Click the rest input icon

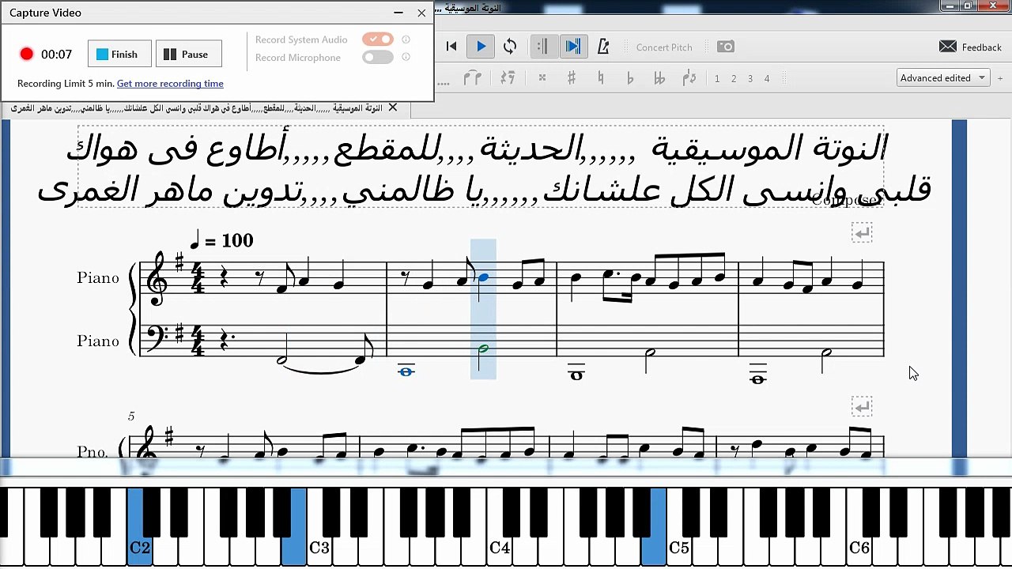point(508,77)
